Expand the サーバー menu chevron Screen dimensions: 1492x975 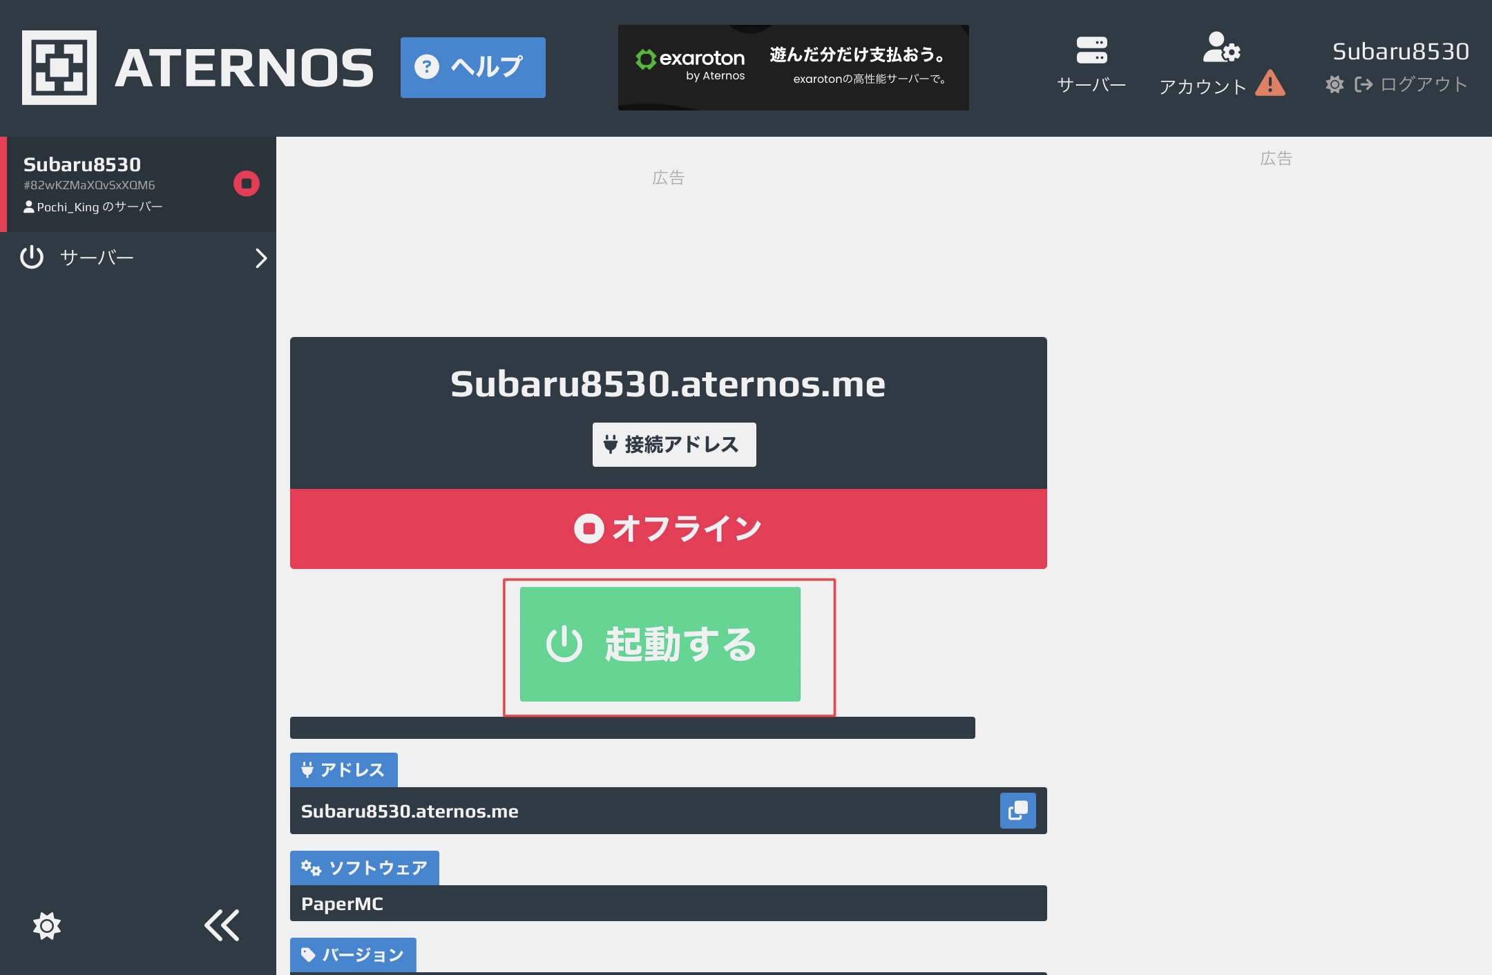coord(260,258)
